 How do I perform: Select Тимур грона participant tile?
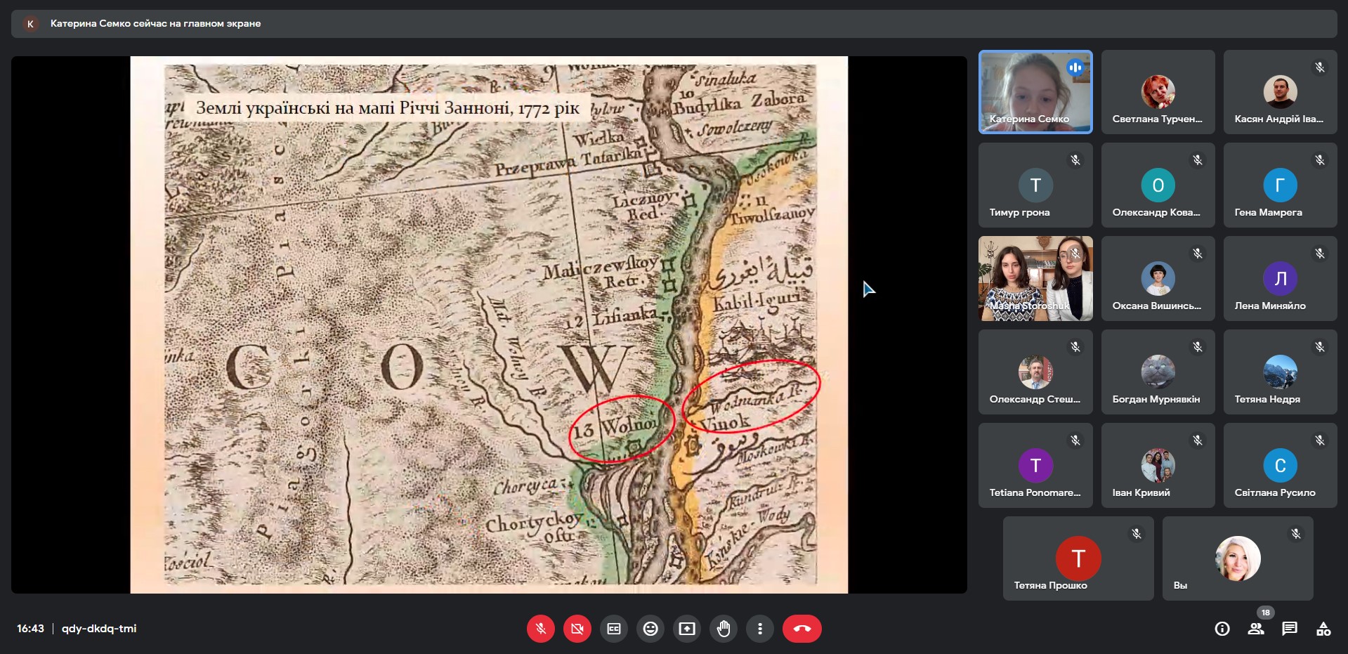click(1035, 185)
